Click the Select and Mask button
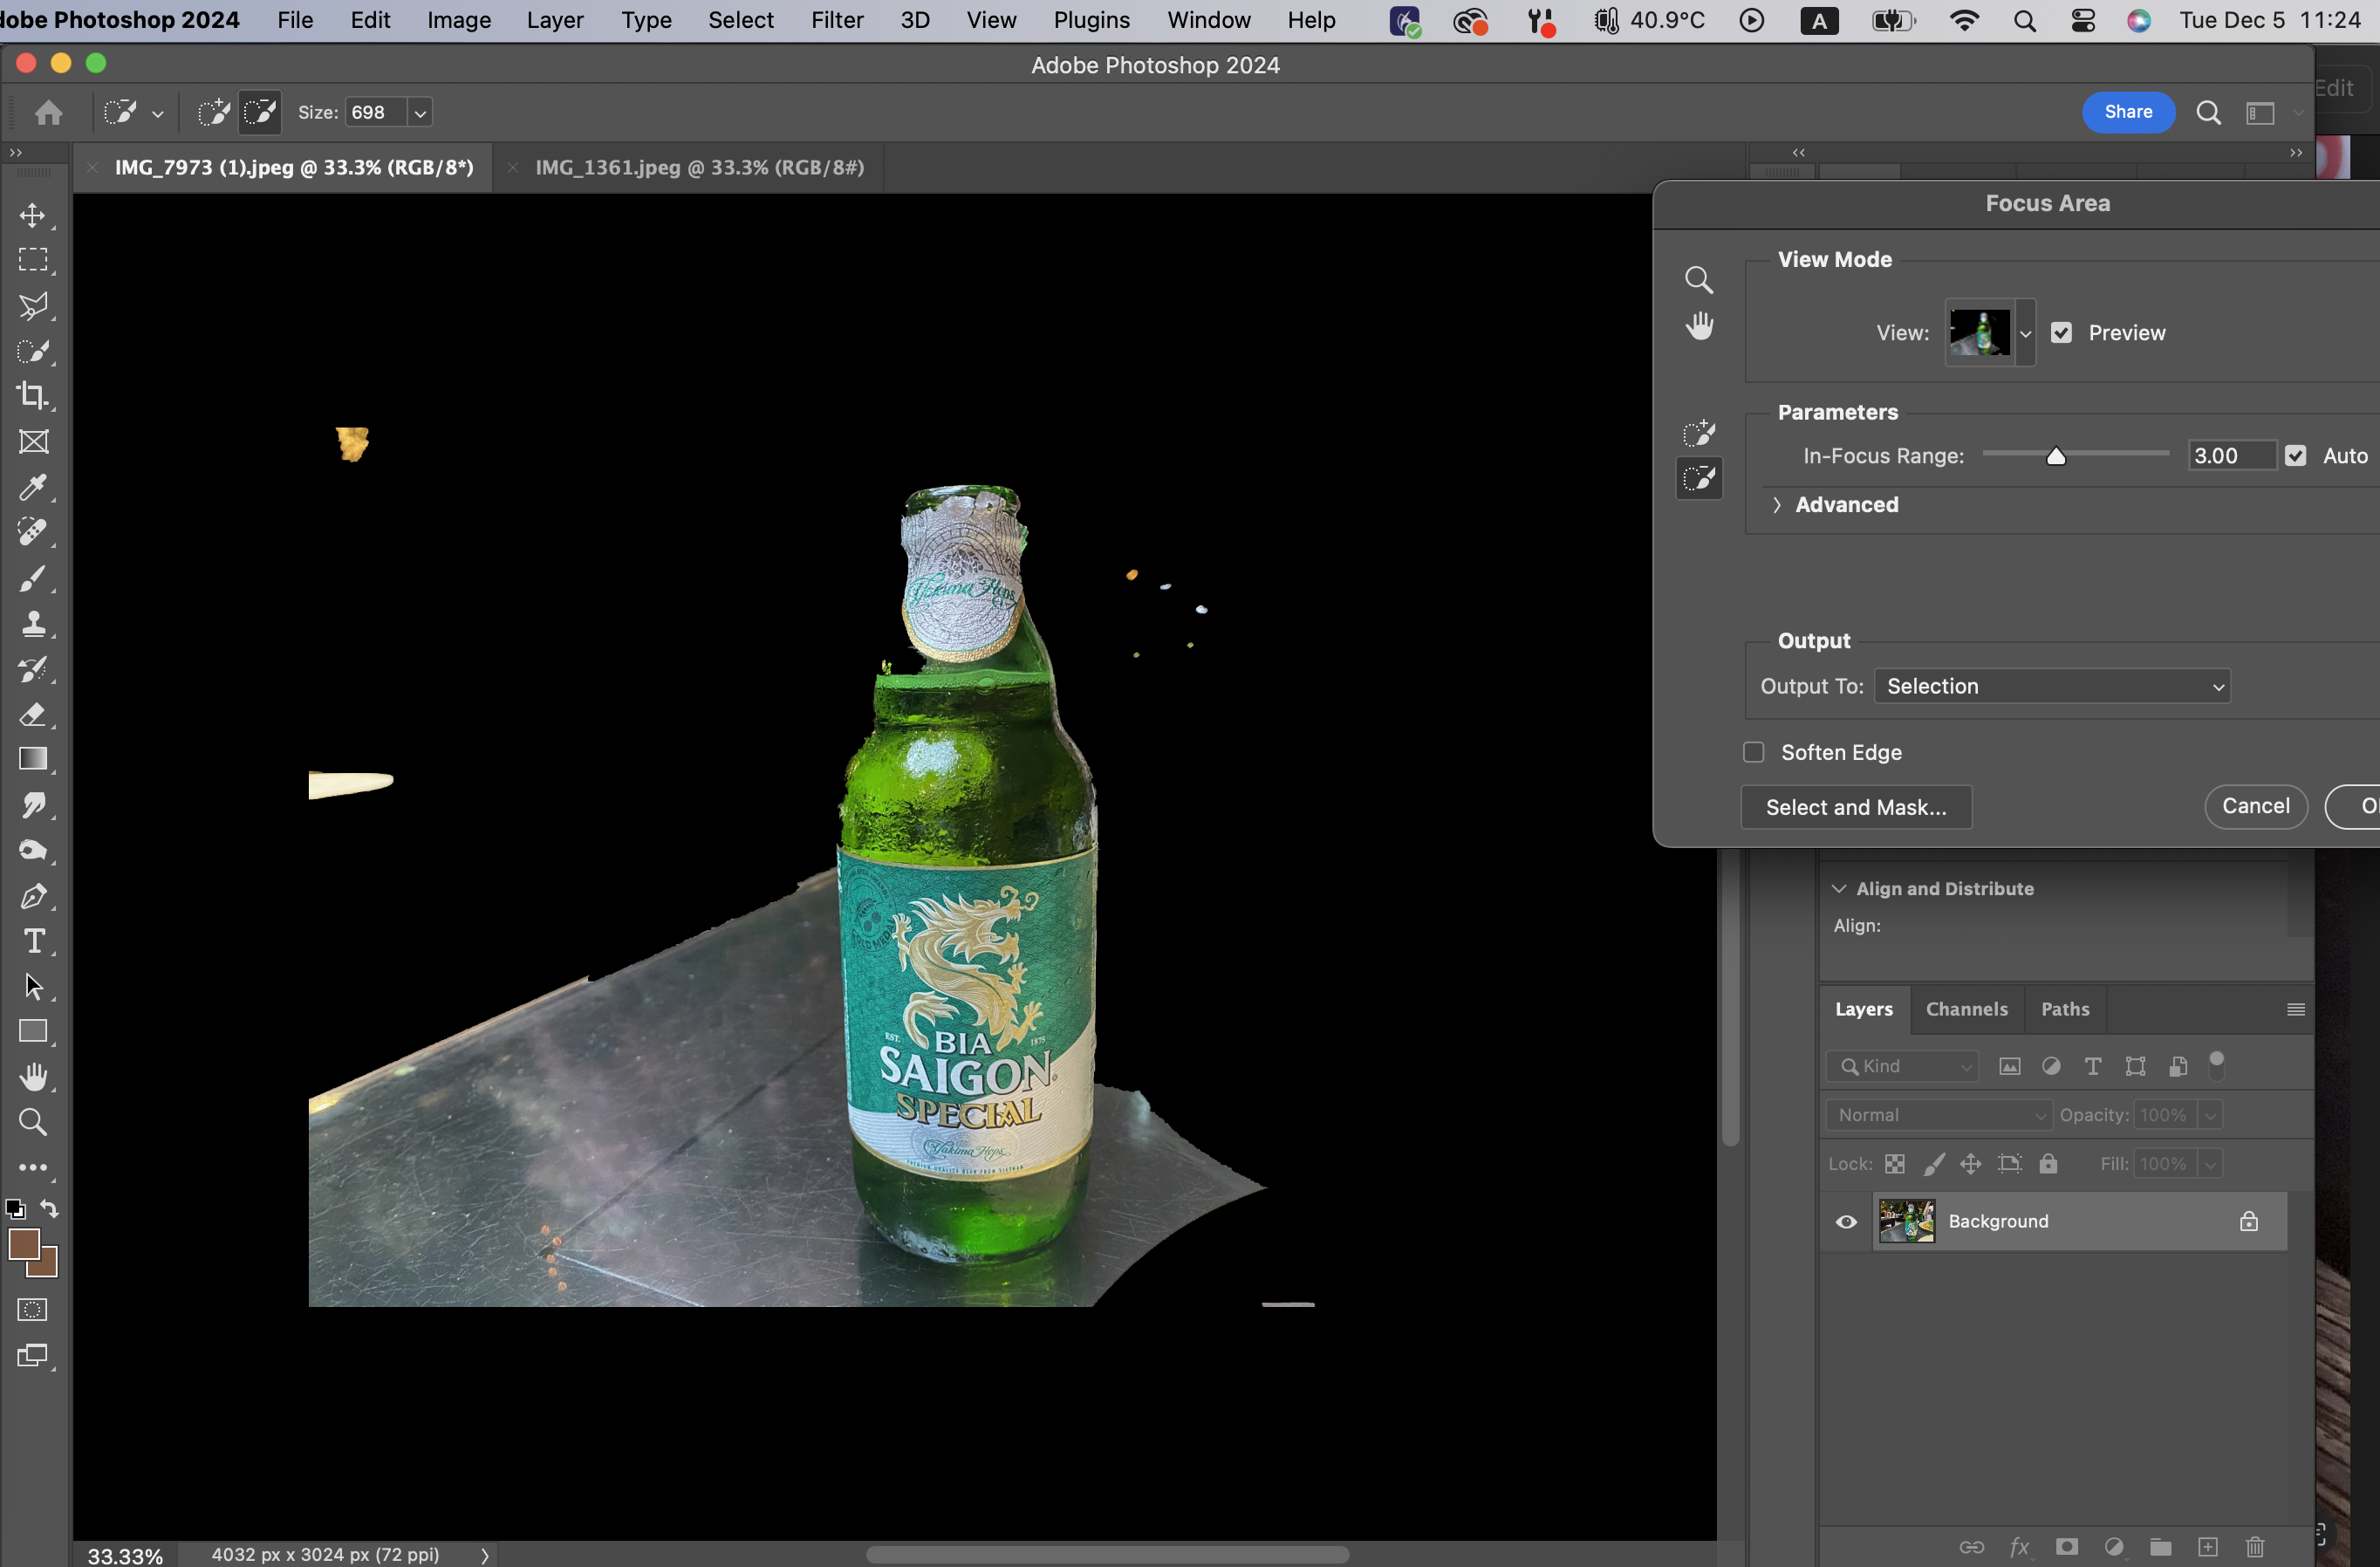Screen dimensions: 2380x1567 point(1856,807)
